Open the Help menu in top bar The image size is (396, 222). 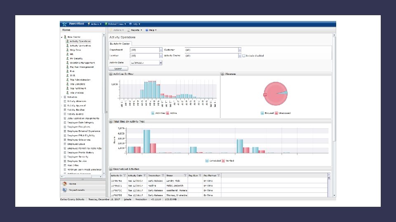[134, 24]
